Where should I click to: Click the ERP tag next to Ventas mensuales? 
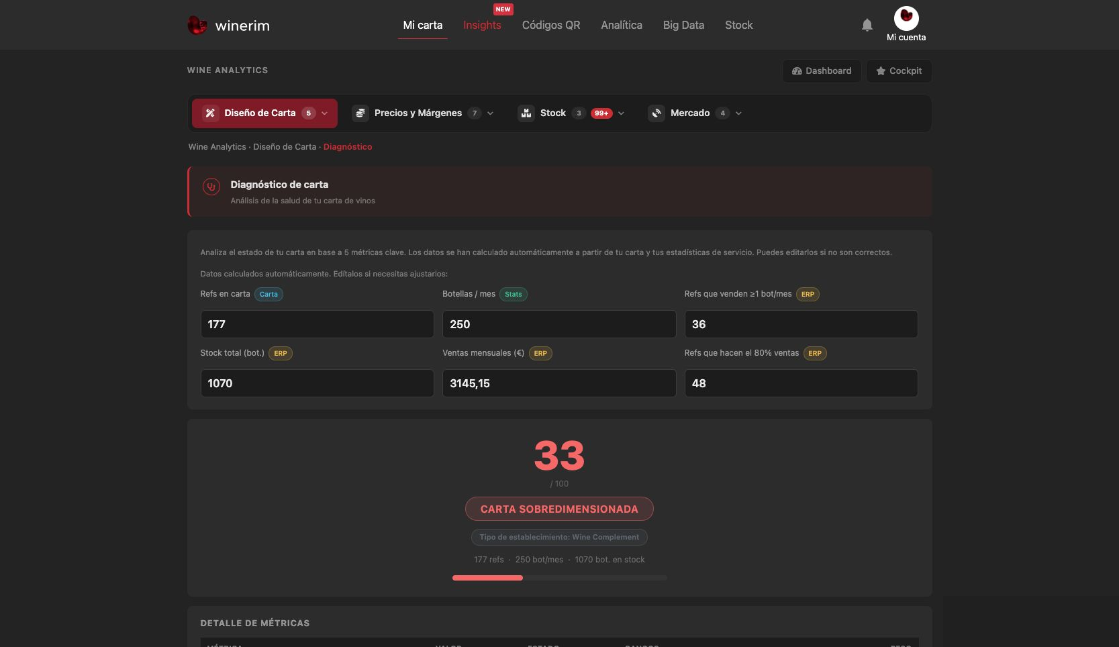(x=540, y=354)
